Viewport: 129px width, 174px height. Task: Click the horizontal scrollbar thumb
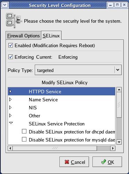pos(55,148)
